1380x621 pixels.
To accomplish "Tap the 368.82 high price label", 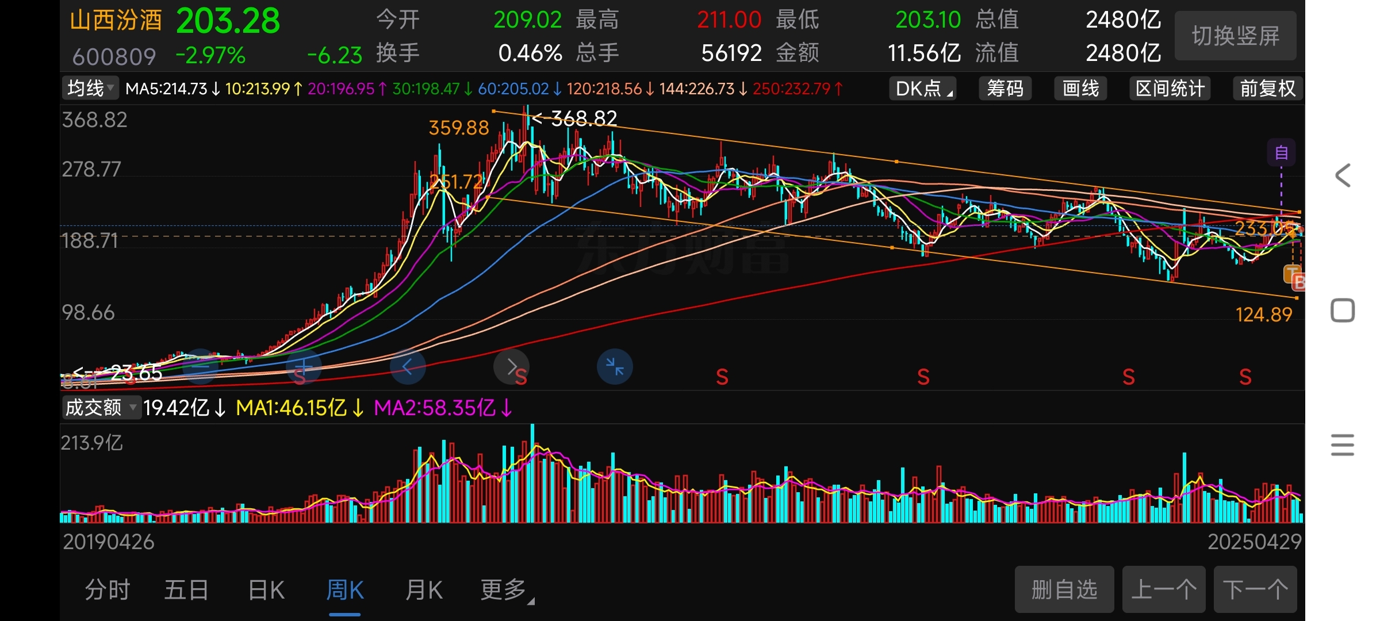I will pyautogui.click(x=584, y=118).
